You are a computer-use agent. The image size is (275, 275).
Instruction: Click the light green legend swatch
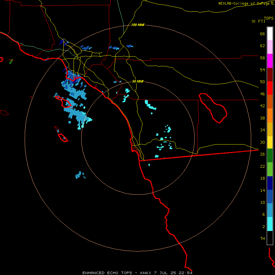click(270, 169)
